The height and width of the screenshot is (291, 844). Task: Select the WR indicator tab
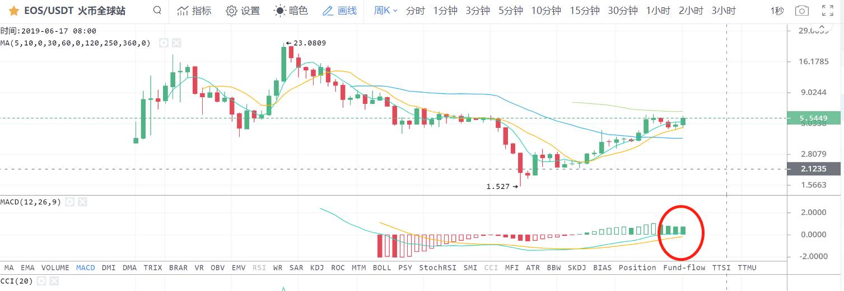click(x=278, y=268)
